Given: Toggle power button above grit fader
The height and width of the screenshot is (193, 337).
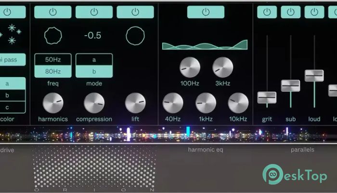Looking at the screenshot, I should pos(267,12).
